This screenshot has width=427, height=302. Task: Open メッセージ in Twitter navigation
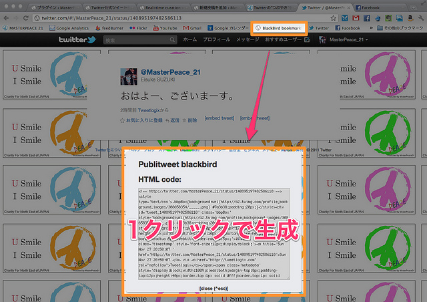point(248,39)
